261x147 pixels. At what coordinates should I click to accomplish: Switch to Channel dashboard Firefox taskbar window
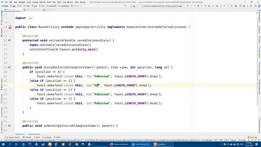(x=119, y=144)
